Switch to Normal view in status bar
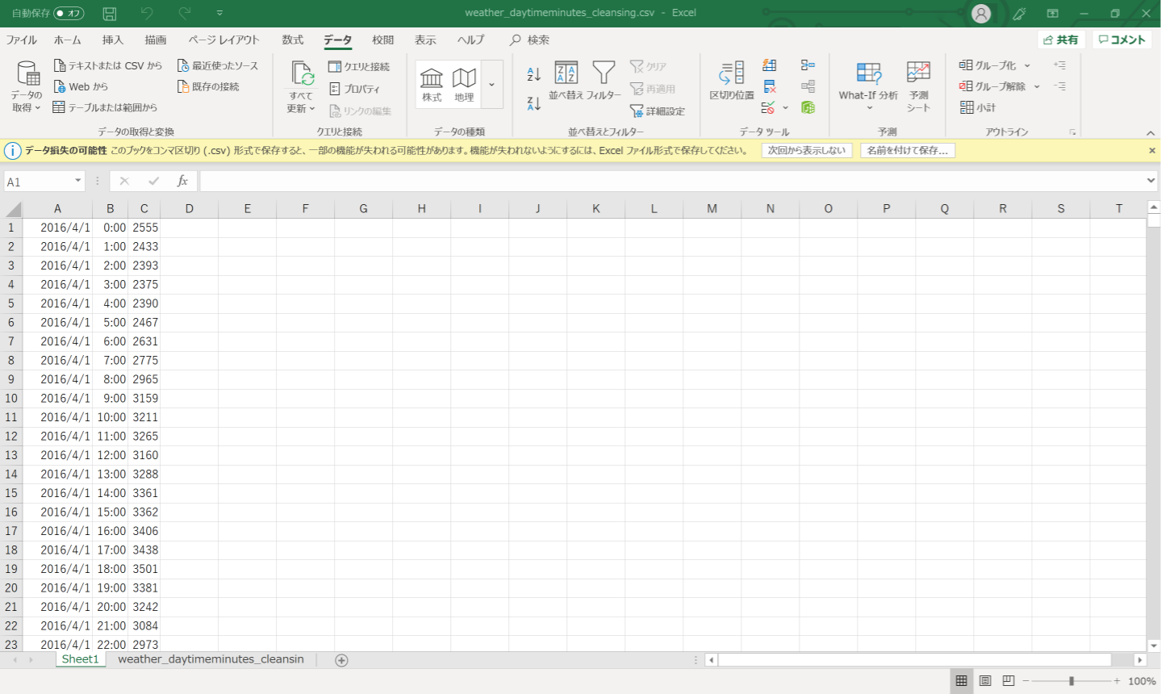The image size is (1161, 694). tap(961, 681)
